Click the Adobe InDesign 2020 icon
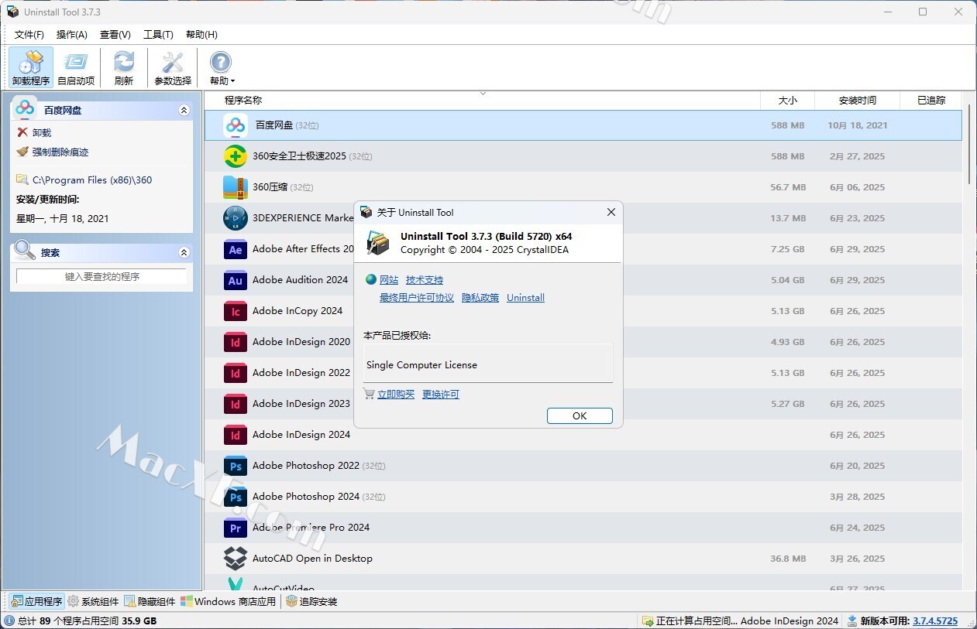Viewport: 977px width, 629px height. tap(236, 342)
